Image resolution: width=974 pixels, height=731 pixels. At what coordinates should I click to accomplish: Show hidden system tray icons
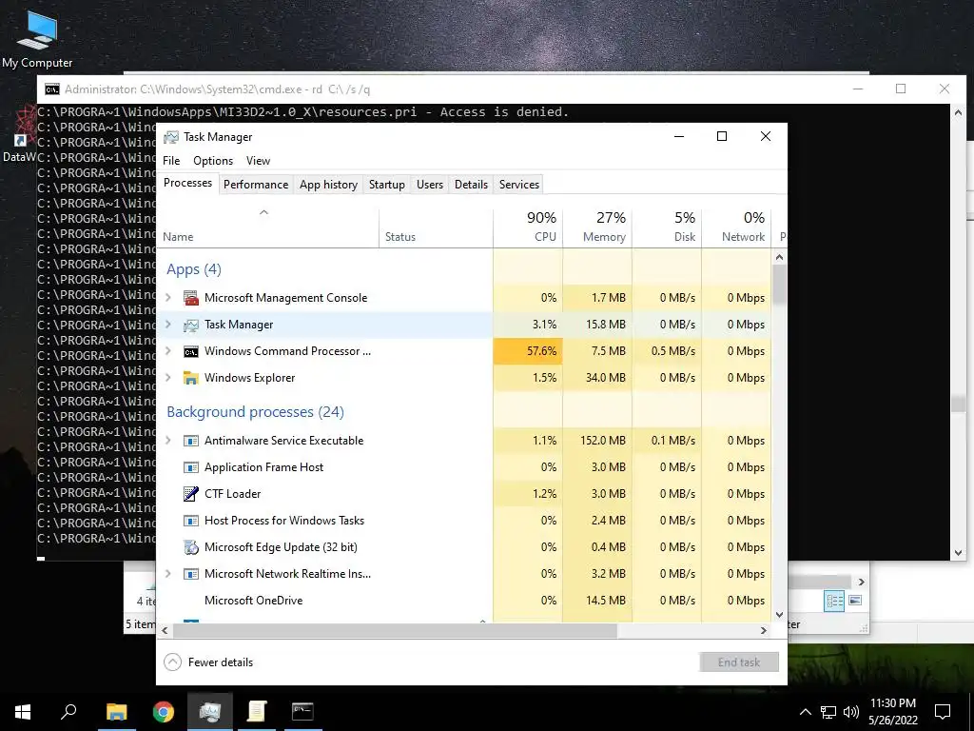pos(805,712)
